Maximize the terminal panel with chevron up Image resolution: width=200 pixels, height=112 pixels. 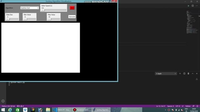pos(192,73)
